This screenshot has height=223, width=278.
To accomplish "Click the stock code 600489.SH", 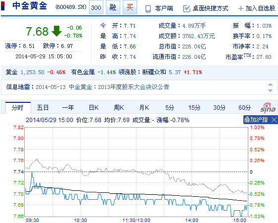I will click(71, 7).
